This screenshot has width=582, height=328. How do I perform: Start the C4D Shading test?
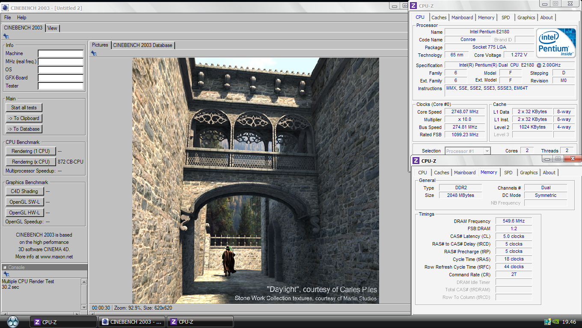[x=25, y=191]
